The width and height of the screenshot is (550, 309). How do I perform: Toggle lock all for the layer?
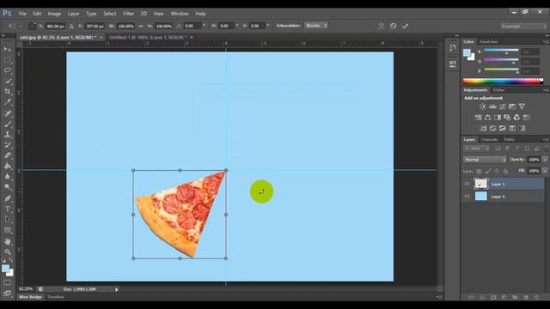pyautogui.click(x=505, y=171)
